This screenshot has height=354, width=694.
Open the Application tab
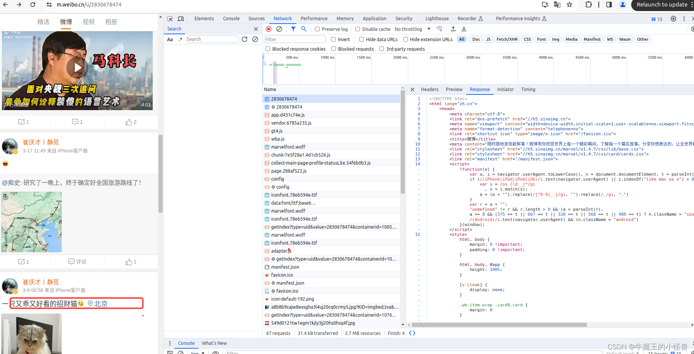374,19
